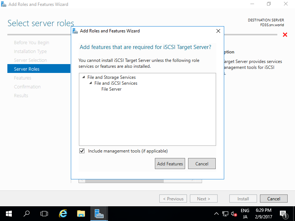
Task: Open Windows Start menu
Action: (9, 214)
